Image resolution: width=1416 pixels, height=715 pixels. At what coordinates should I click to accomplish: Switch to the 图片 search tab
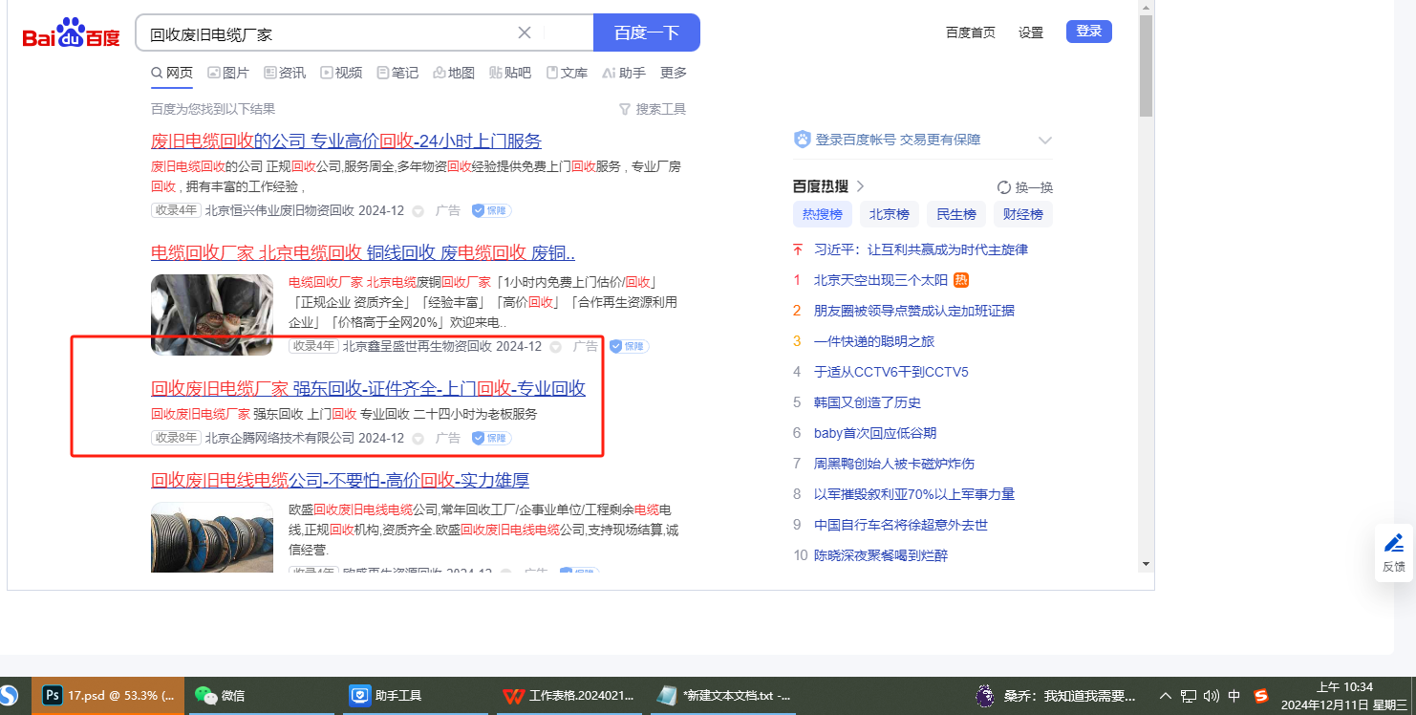pyautogui.click(x=228, y=73)
